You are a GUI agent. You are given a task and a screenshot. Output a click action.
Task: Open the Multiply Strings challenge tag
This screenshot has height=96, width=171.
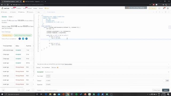(x=7, y=35)
